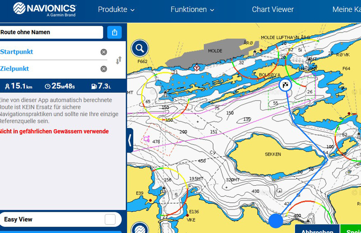Click the SEKKEN island label
The height and width of the screenshot is (233, 361).
[273, 154]
